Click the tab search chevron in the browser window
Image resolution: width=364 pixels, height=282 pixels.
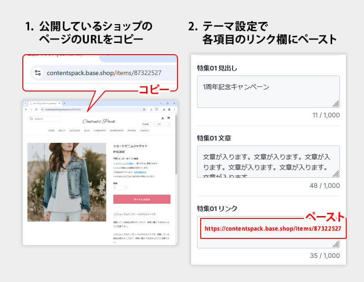pyautogui.click(x=26, y=103)
